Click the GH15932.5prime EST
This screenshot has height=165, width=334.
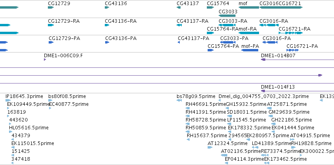click(227, 108)
